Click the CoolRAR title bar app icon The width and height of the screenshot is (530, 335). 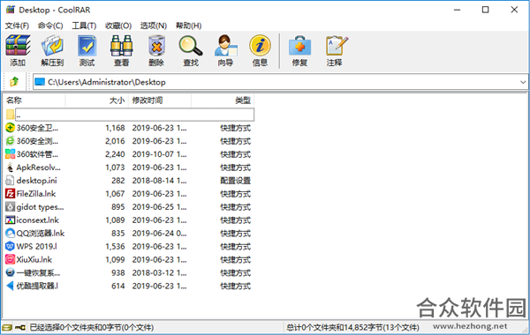[x=11, y=10]
